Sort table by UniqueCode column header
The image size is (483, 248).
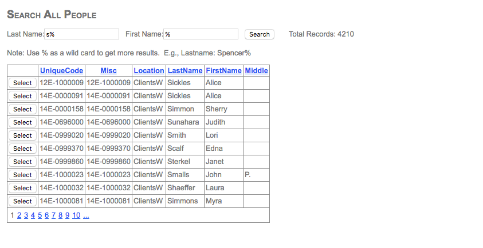coord(62,71)
